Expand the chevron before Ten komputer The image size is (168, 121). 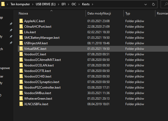[7, 4]
